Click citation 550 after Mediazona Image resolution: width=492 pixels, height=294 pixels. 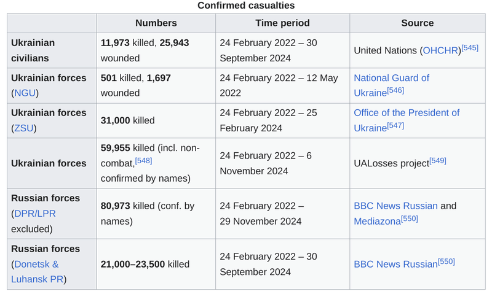[x=409, y=218]
